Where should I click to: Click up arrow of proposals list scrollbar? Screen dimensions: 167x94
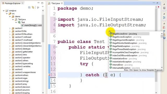pos(162,34)
